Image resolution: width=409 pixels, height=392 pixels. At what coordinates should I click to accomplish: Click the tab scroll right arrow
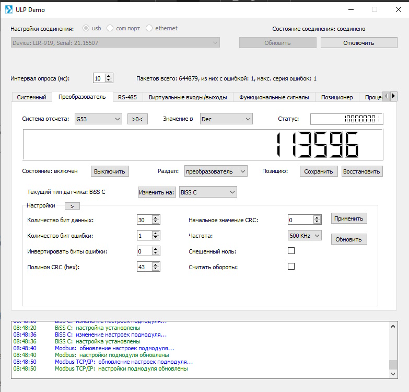coord(394,96)
